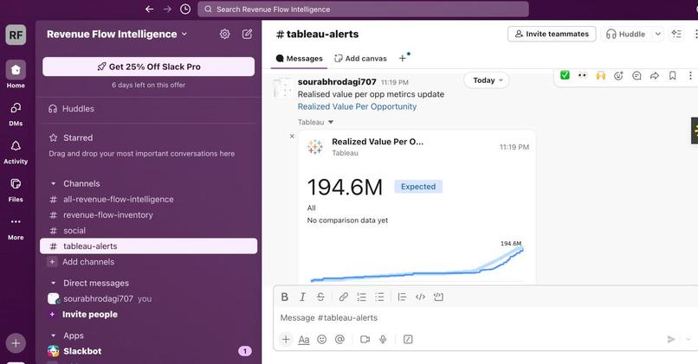Add a new tab with the plus

click(403, 58)
